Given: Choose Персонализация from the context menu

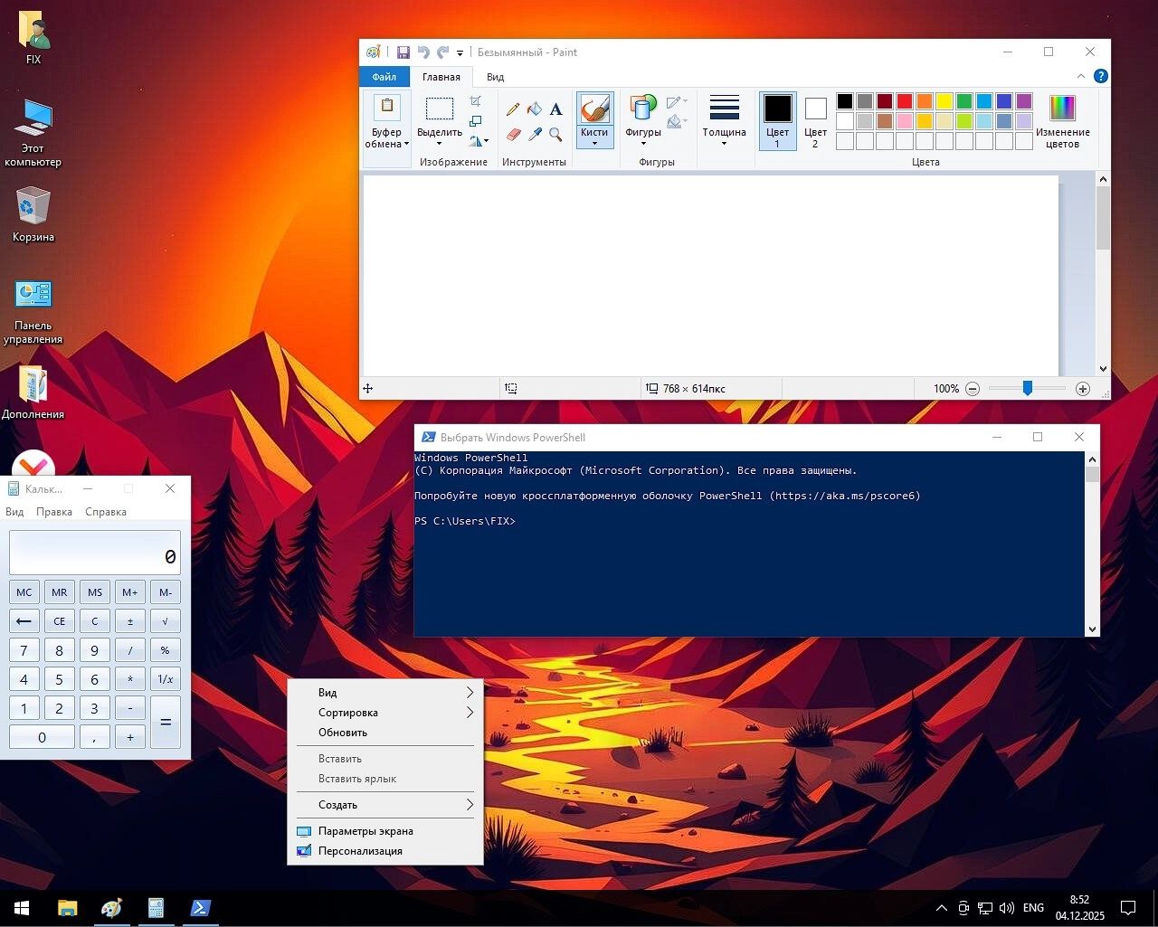Looking at the screenshot, I should pos(360,850).
